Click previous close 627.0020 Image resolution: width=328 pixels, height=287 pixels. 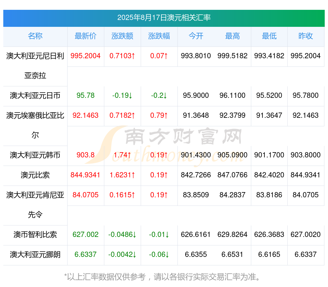click(x=306, y=235)
